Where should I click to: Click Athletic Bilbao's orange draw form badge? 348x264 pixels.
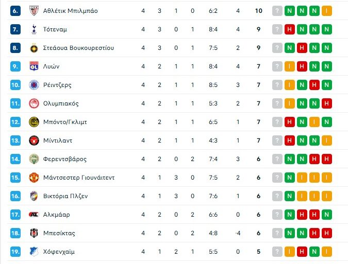326,11
